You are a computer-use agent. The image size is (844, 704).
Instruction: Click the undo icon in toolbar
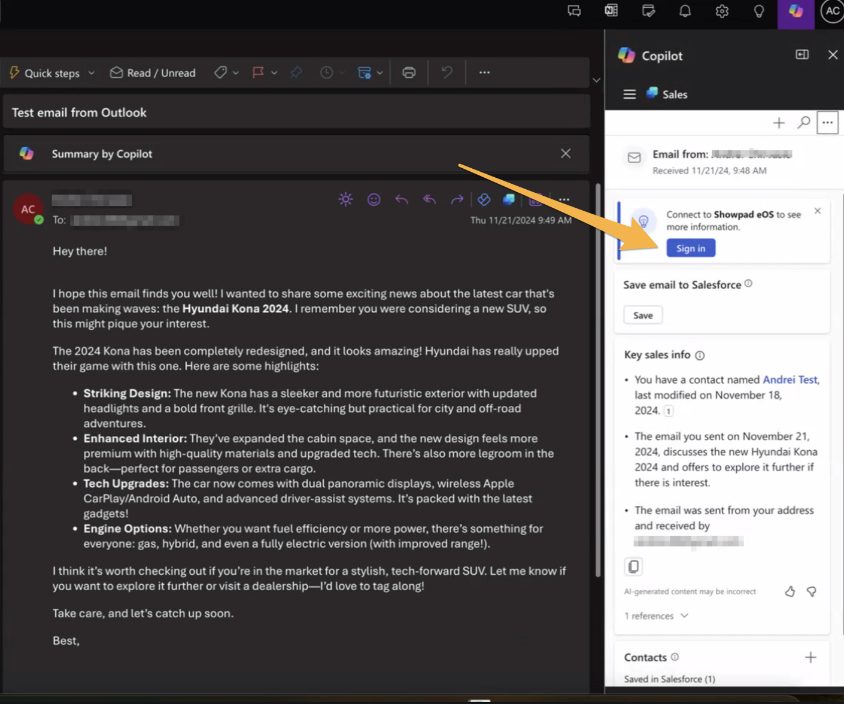(x=447, y=73)
